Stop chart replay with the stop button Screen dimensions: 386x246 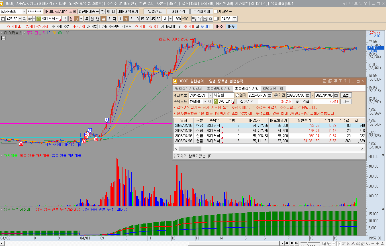pos(292,243)
